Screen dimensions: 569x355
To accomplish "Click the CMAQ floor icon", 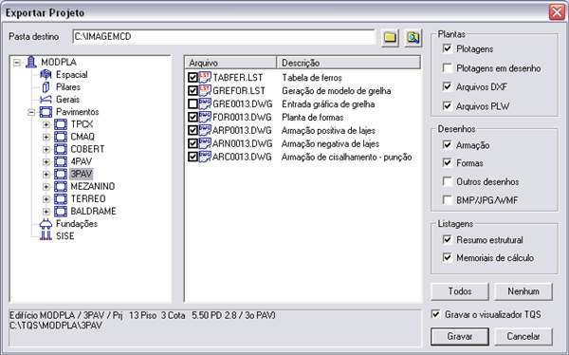I will coord(61,137).
